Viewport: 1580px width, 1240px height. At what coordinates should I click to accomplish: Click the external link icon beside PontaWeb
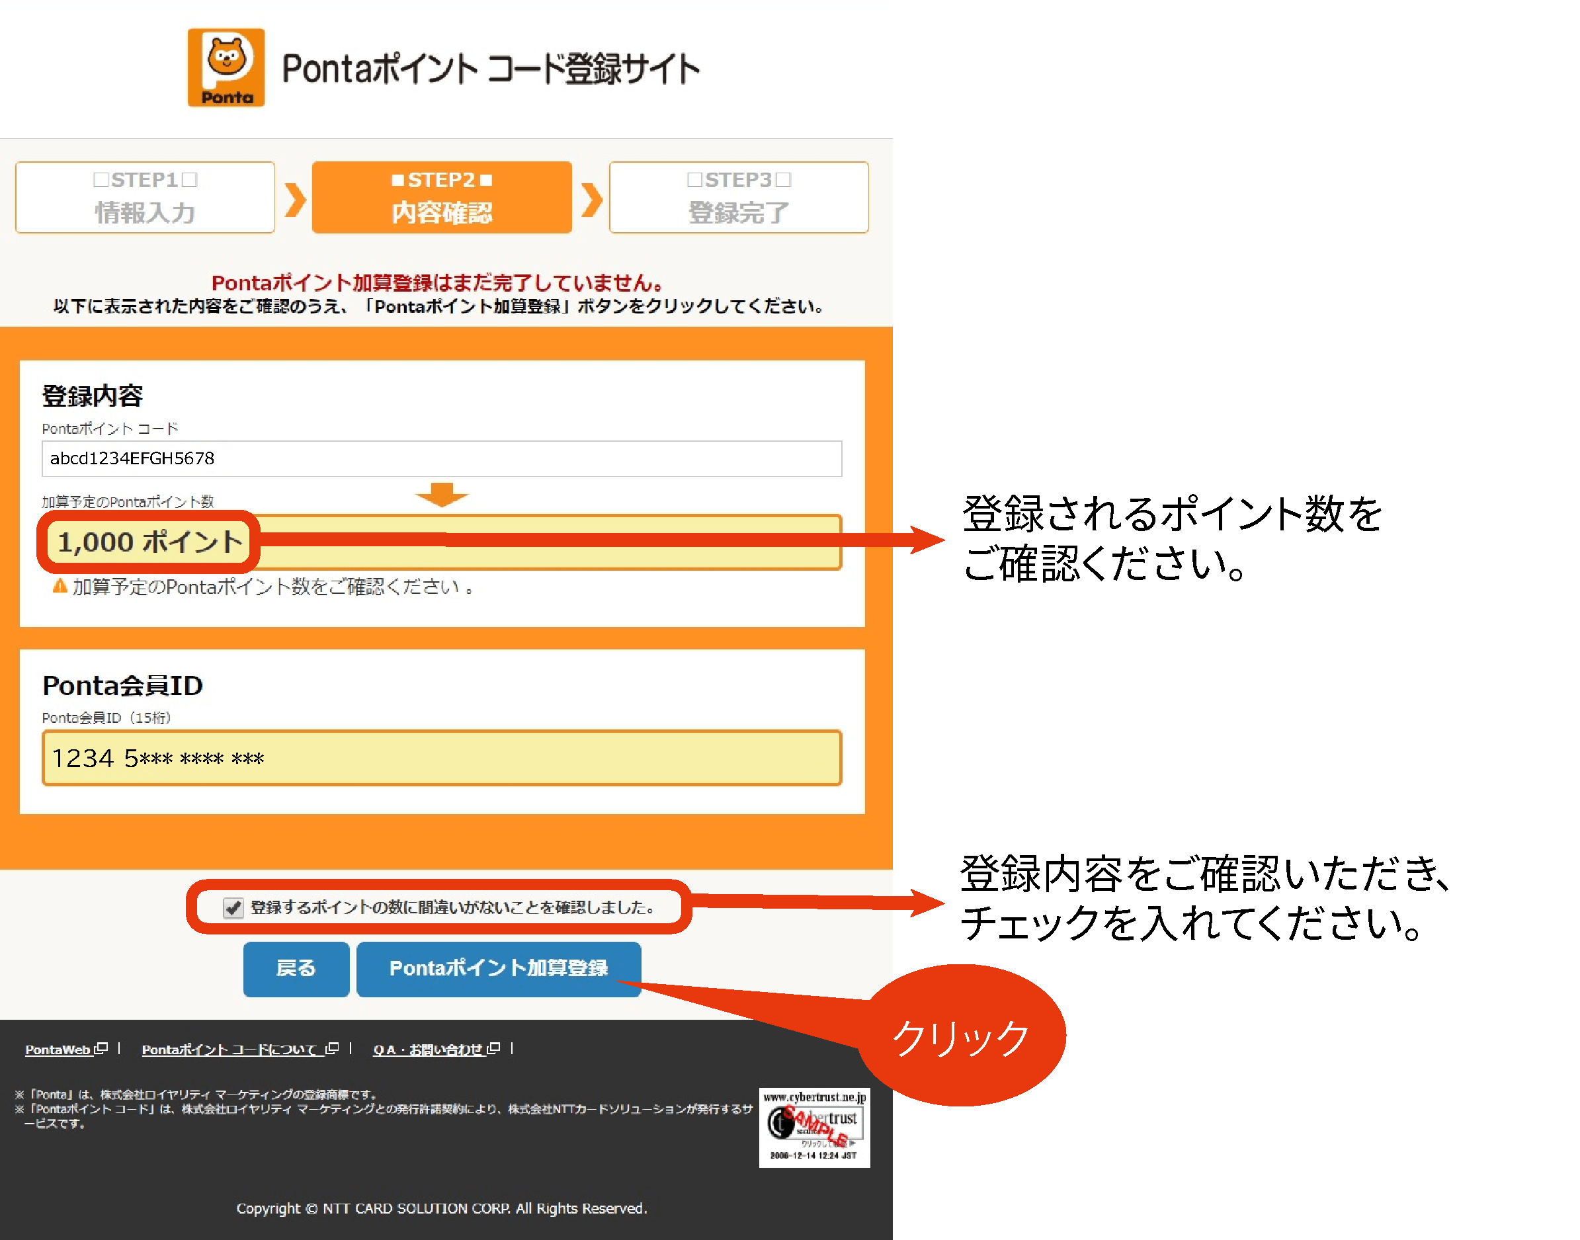pos(101,1048)
